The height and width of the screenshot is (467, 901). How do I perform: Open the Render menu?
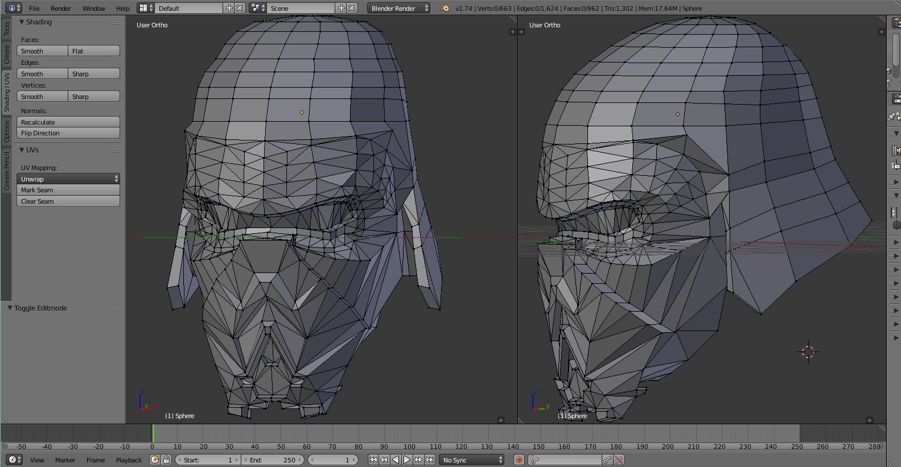pos(60,8)
